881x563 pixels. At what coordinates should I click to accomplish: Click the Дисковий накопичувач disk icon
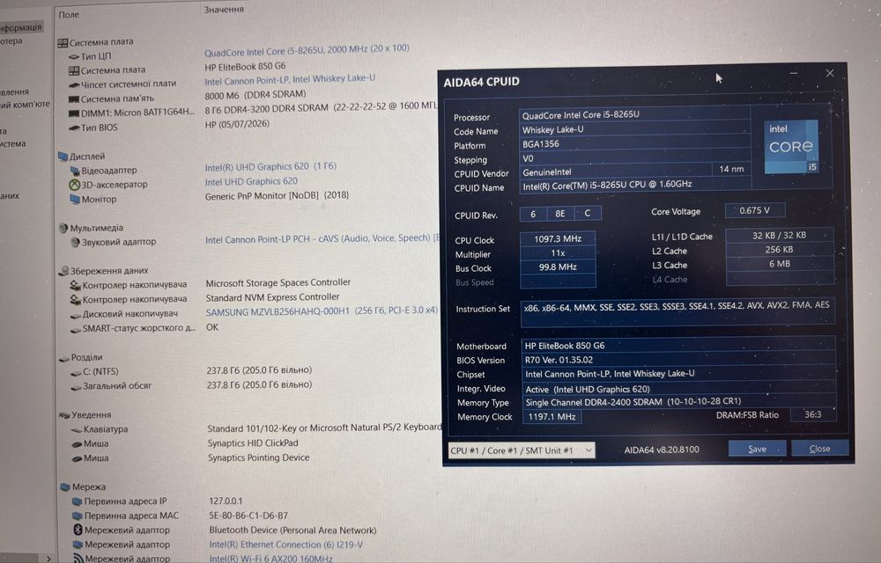tap(76, 315)
